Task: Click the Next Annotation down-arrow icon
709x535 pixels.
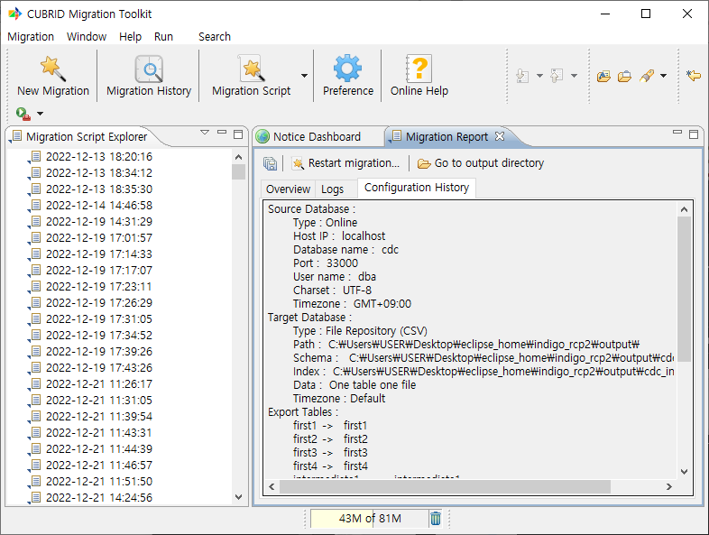Action: (522, 76)
